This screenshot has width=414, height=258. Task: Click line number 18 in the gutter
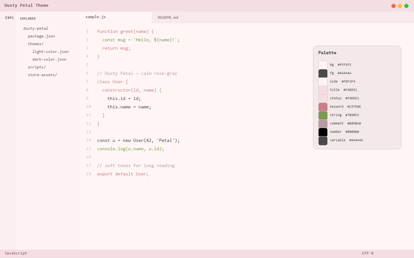88,174
